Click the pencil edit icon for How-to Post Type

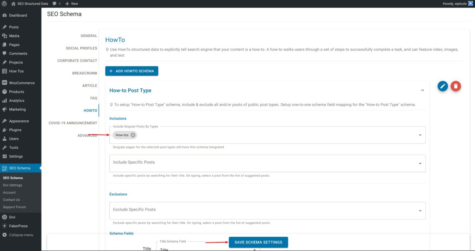click(443, 86)
